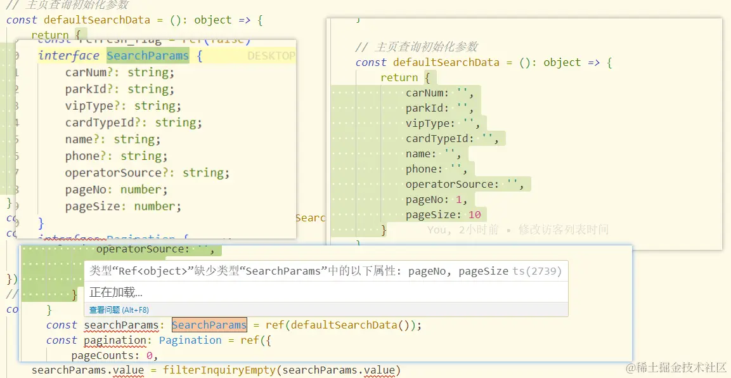The image size is (731, 378).
Task: Click the pageCounts: 0, line
Action: coord(115,356)
